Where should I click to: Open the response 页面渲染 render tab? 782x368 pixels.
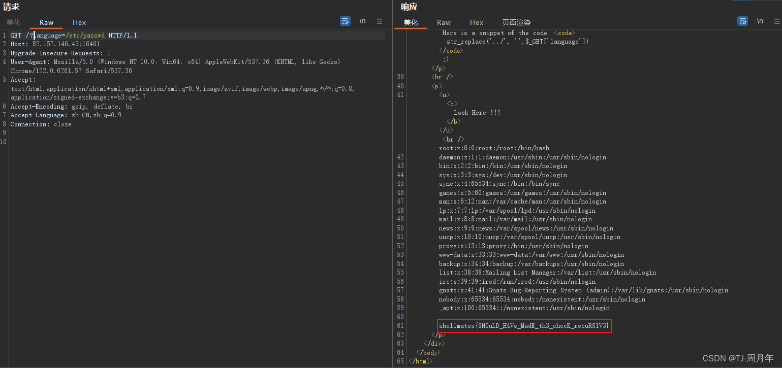click(516, 22)
